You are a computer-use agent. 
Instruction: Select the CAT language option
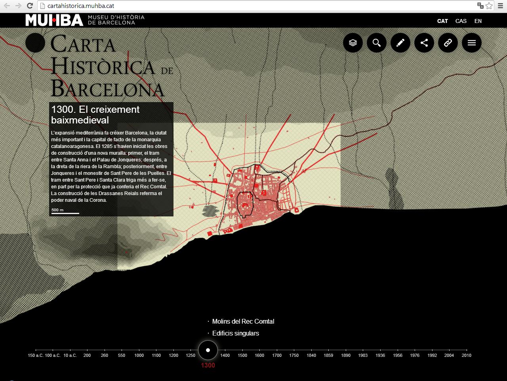pyautogui.click(x=442, y=21)
